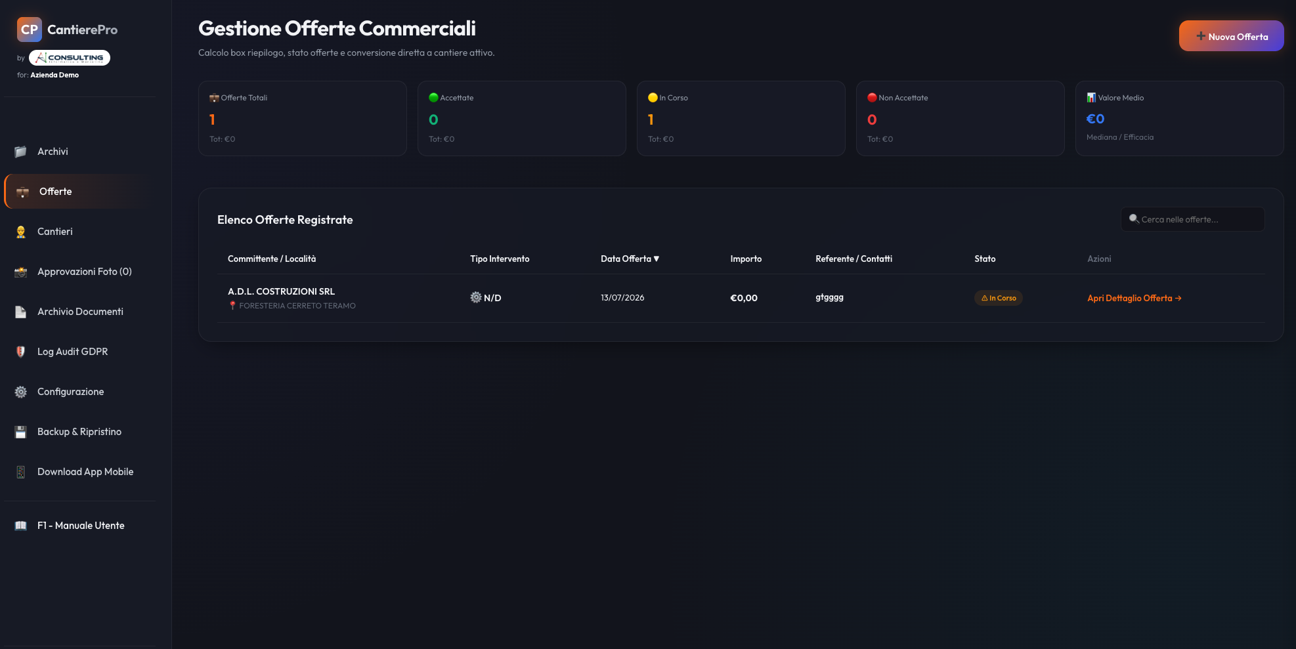This screenshot has width=1296, height=649.
Task: Open the Configurazione page
Action: (x=80, y=392)
